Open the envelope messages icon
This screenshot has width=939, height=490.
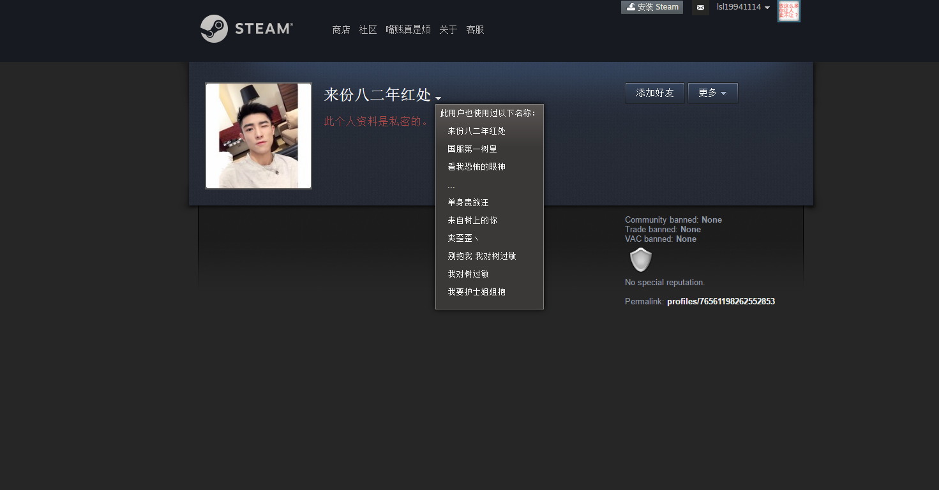(x=700, y=8)
